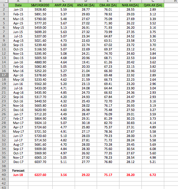
Task: Select cell with value 23.90
Action: (130, 88)
